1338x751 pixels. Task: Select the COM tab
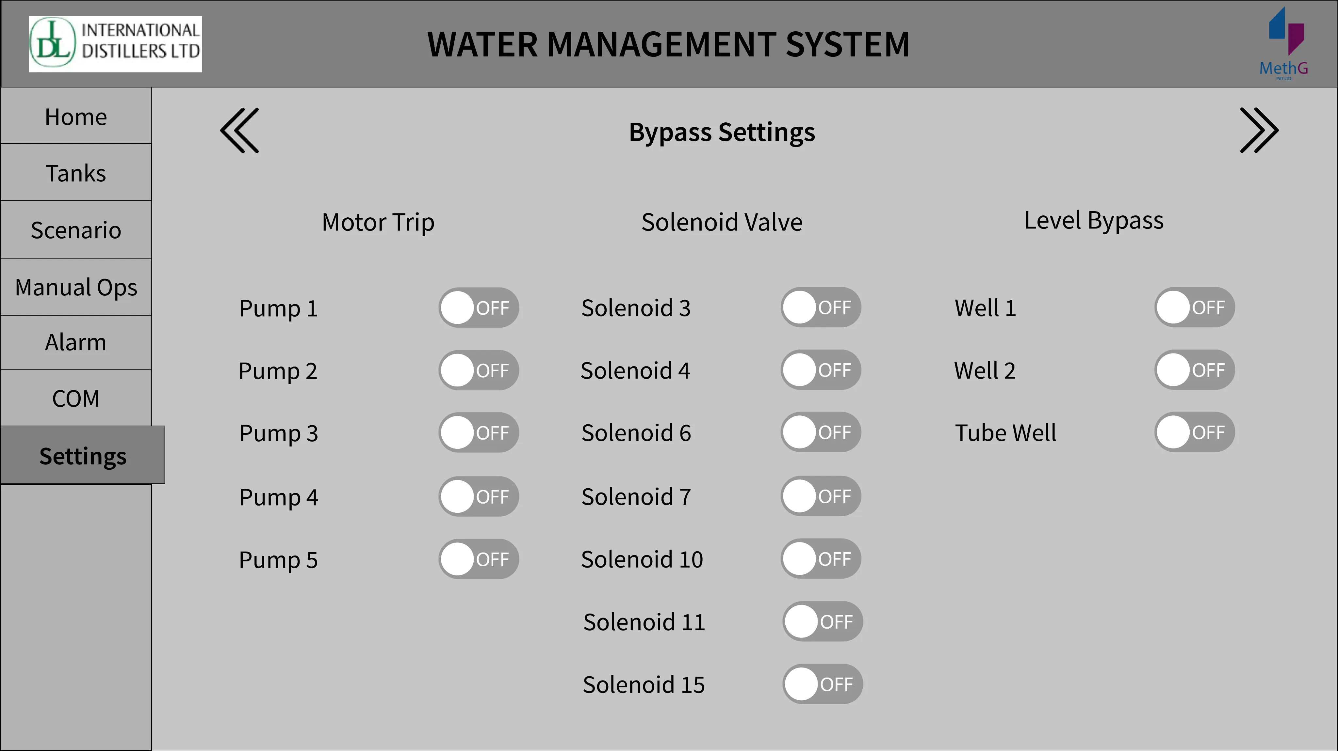point(76,398)
